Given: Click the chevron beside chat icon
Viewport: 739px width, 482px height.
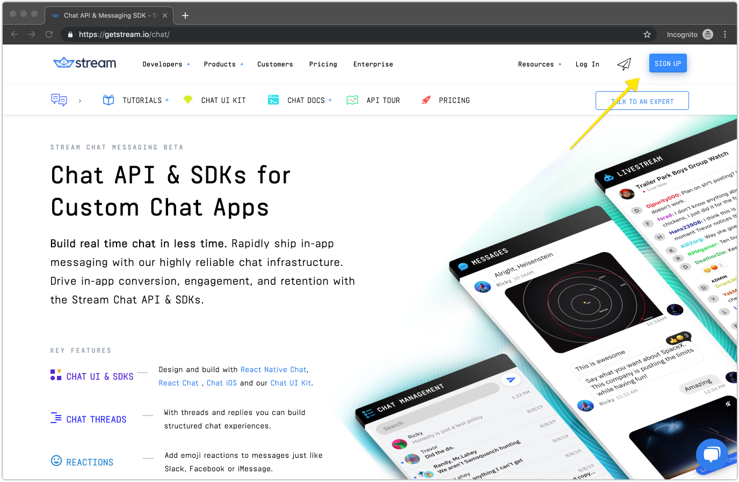Looking at the screenshot, I should [x=80, y=101].
